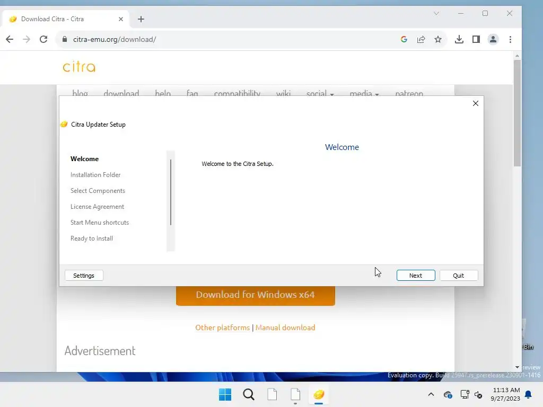Click the second blank document taskbar icon
Image resolution: width=543 pixels, height=407 pixels.
click(x=295, y=394)
